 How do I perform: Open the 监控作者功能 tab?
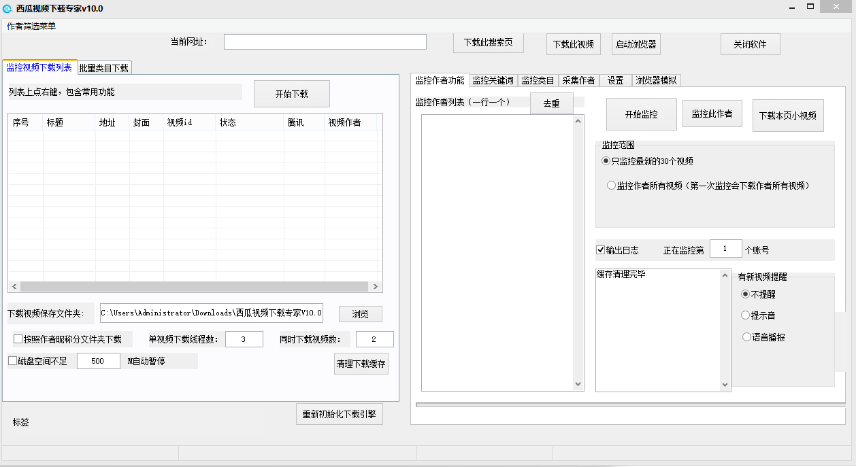coord(440,80)
